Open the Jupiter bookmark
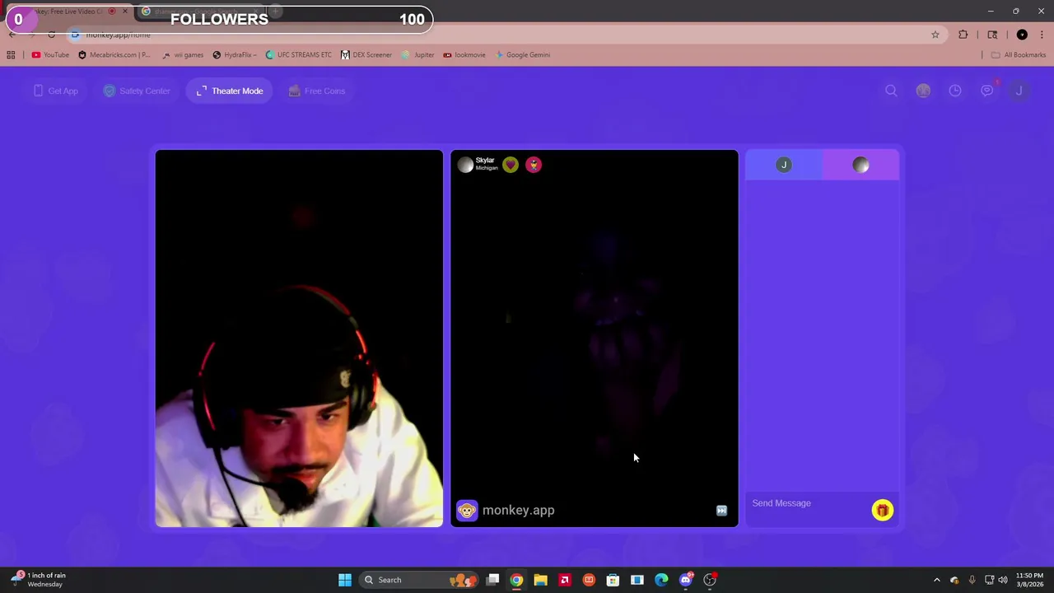Viewport: 1054px width, 593px height. (x=418, y=55)
